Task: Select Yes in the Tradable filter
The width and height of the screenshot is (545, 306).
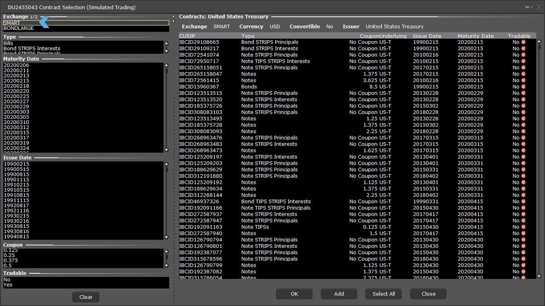Action: [x=8, y=285]
